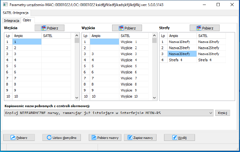The image size is (240, 152).
Task: Click the bottom Pobierz button
Action: 19,138
